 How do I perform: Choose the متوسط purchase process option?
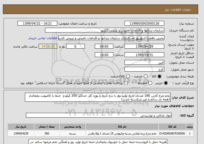click(150, 83)
